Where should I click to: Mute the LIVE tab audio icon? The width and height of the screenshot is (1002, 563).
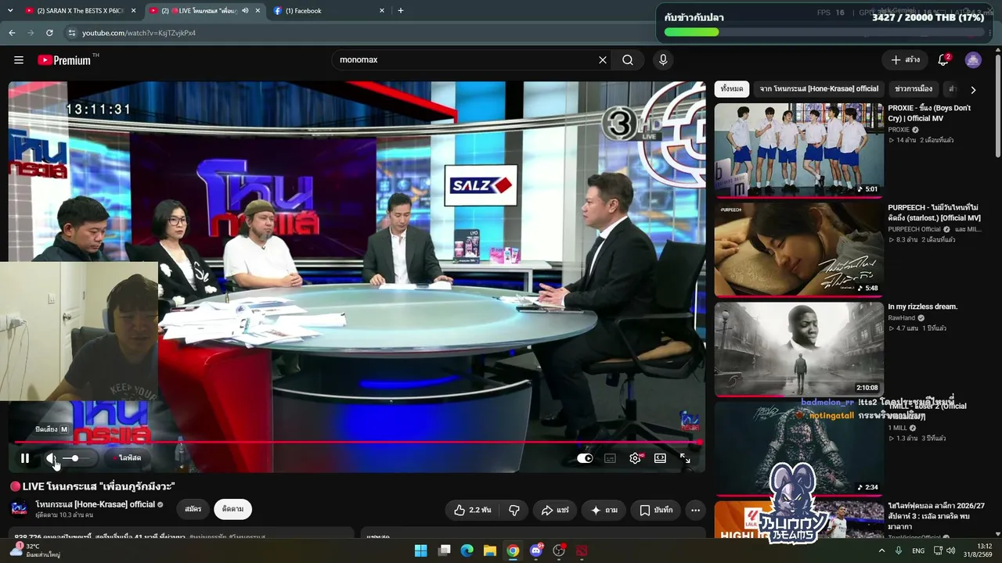[245, 11]
